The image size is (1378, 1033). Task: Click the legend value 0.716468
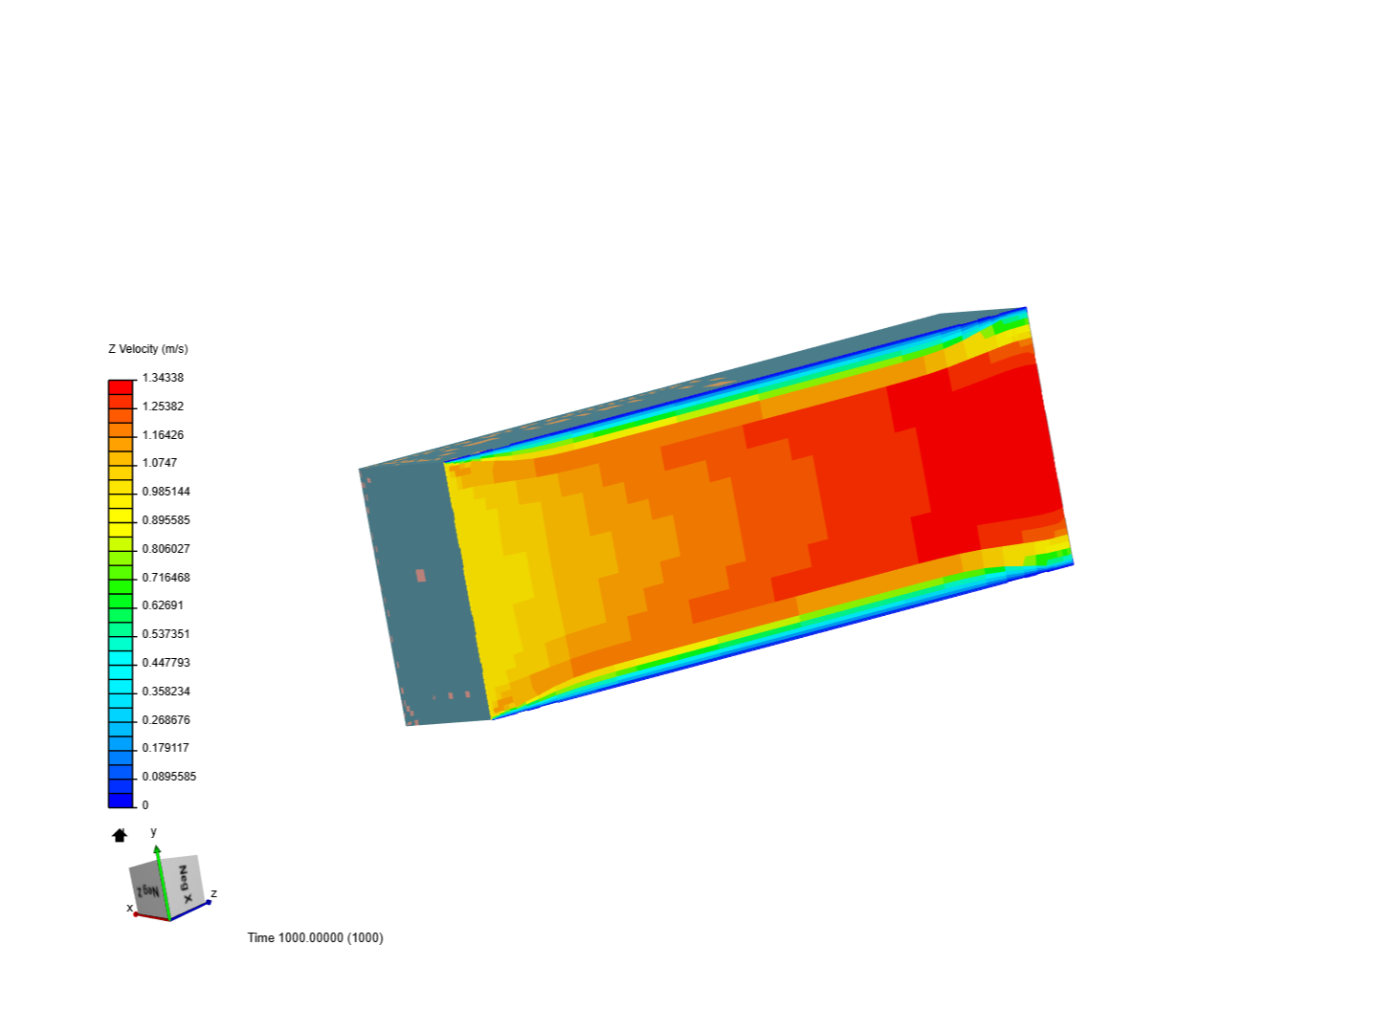pyautogui.click(x=167, y=578)
